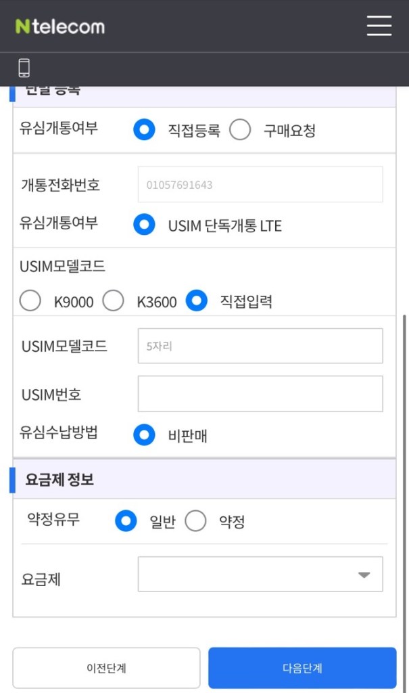
Task: Select USIM 단독개통 LTE option
Action: [145, 225]
